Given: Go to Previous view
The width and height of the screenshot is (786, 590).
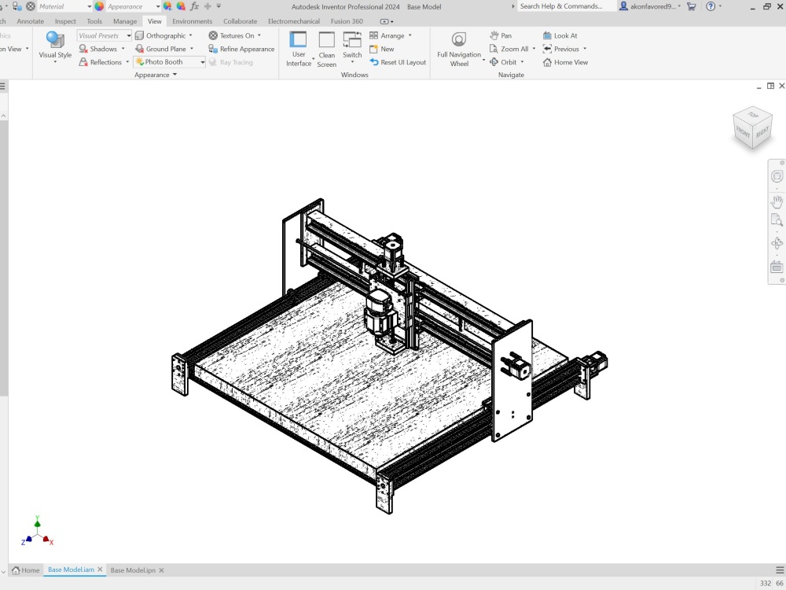Looking at the screenshot, I should pyautogui.click(x=561, y=49).
